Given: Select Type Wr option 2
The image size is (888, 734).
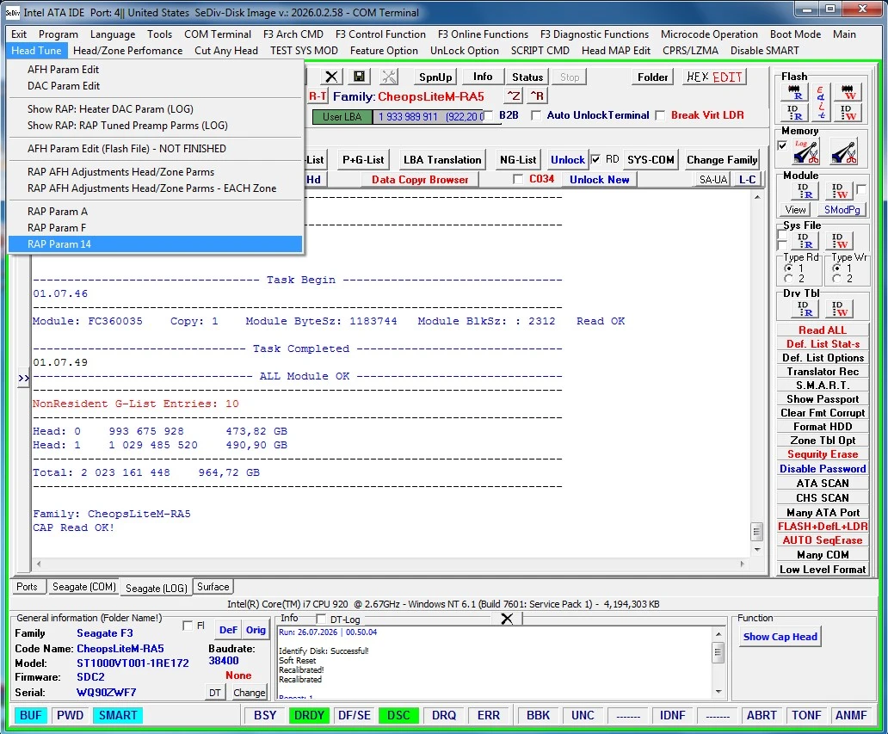Looking at the screenshot, I should [836, 279].
